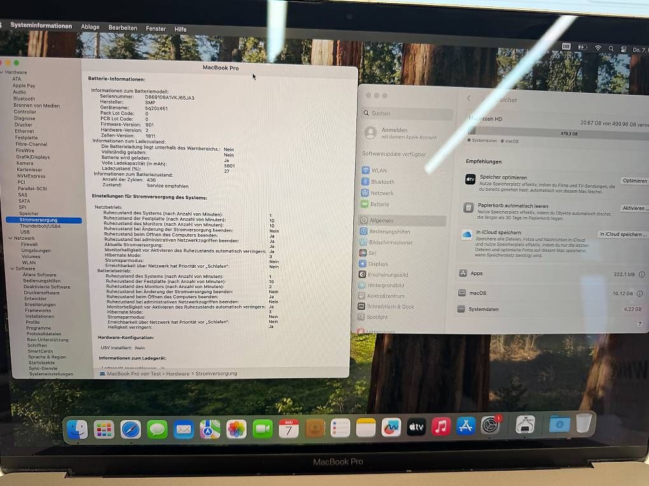Click Optimieren button for Speicher optimieren
This screenshot has width=649, height=486.
(x=634, y=181)
